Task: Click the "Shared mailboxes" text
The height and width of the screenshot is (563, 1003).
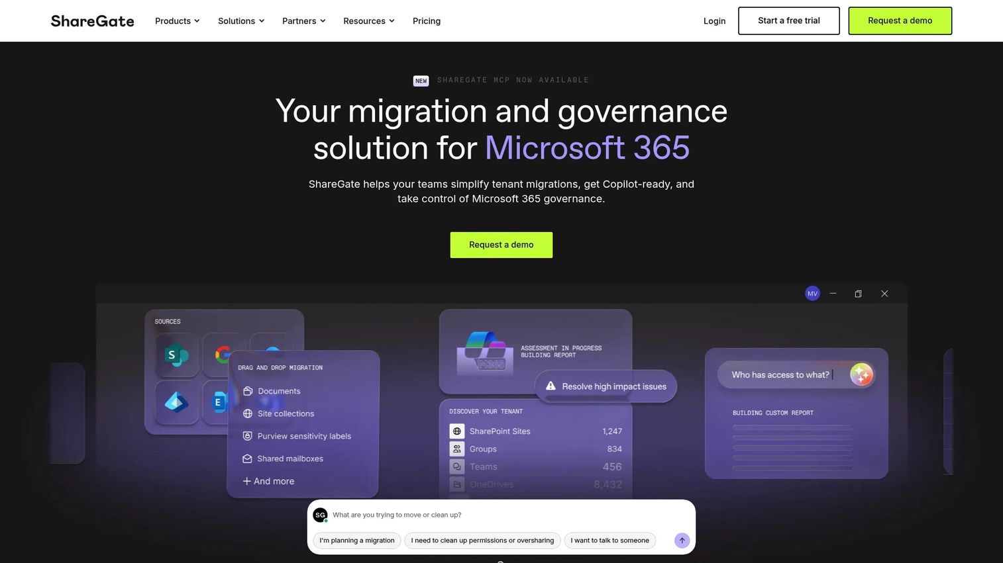Action: point(290,458)
